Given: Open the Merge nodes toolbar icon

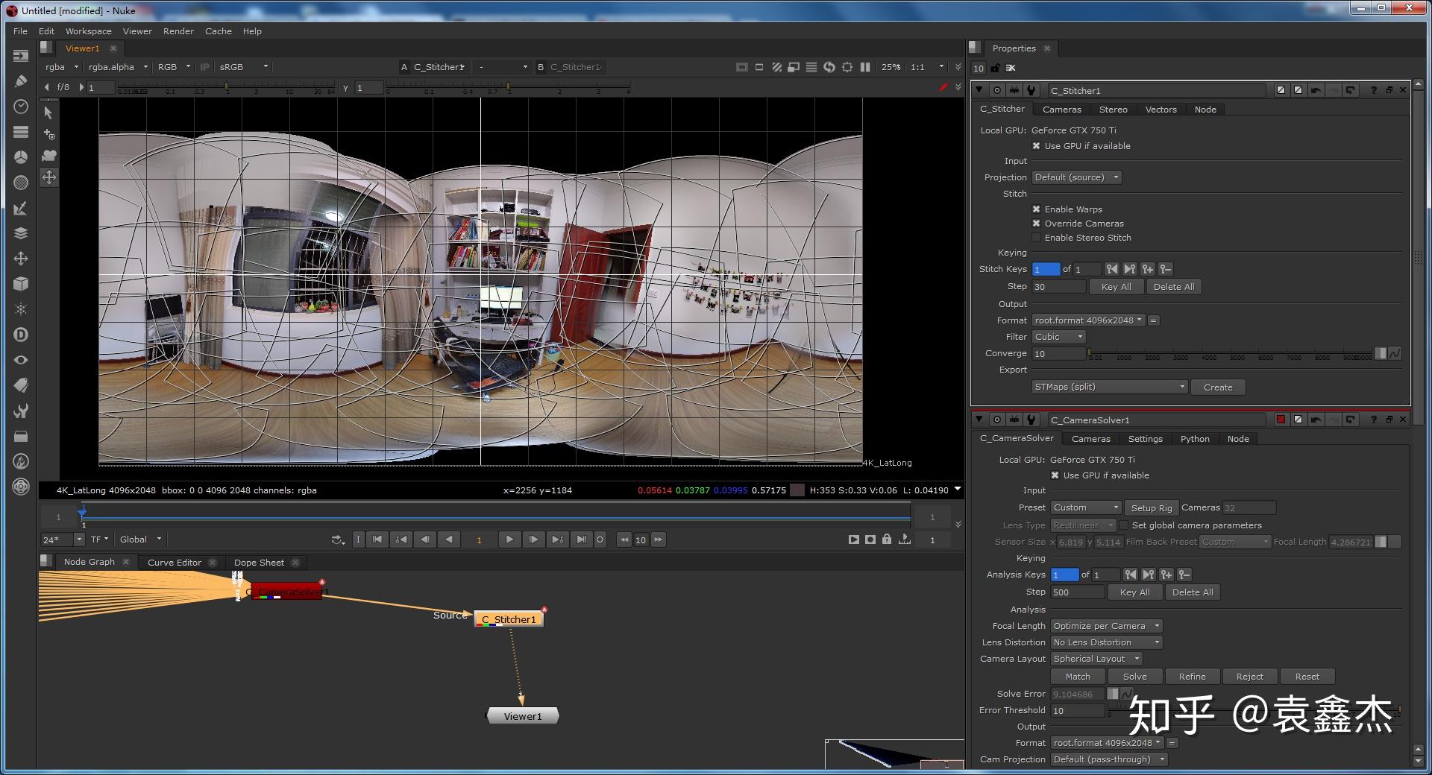Looking at the screenshot, I should (x=21, y=233).
